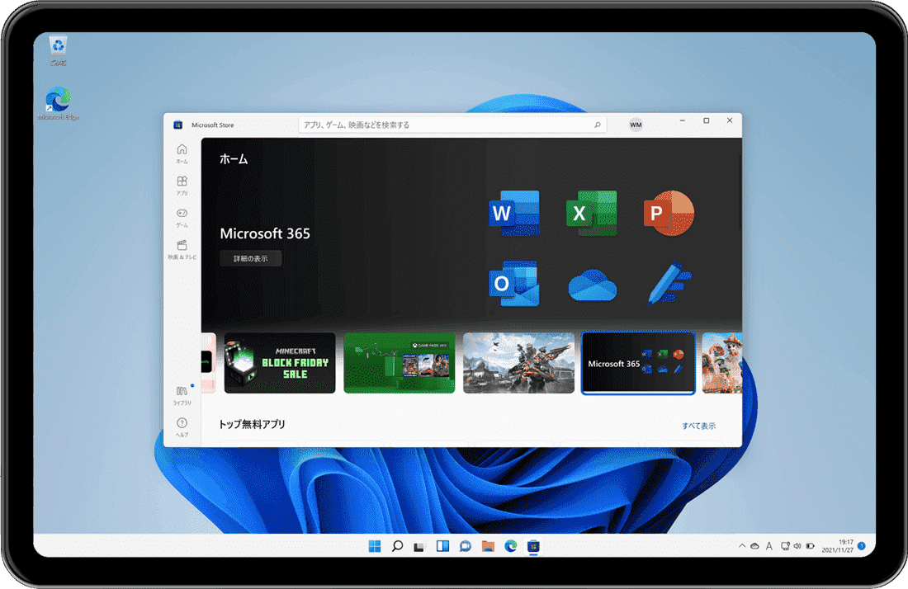Launch Microsoft Edge from the taskbar
The height and width of the screenshot is (589, 908).
[511, 546]
